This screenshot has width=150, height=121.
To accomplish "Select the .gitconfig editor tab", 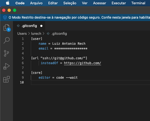I will tap(29, 26).
